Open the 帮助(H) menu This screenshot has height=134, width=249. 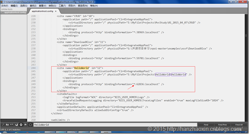pyautogui.click(x=94, y=6)
